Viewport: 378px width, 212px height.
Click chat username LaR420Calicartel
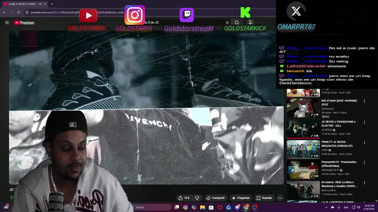click(306, 66)
